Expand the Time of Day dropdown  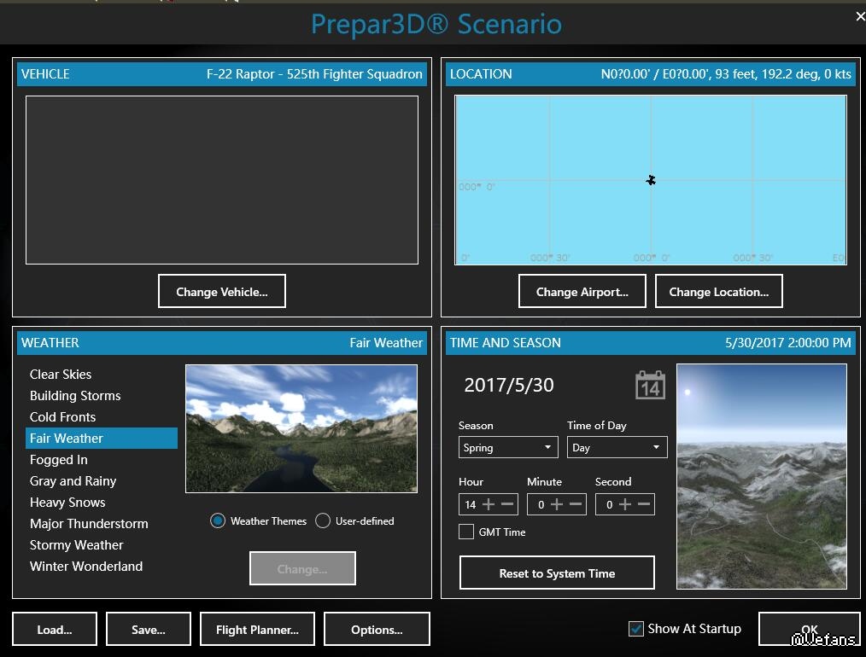click(x=617, y=447)
